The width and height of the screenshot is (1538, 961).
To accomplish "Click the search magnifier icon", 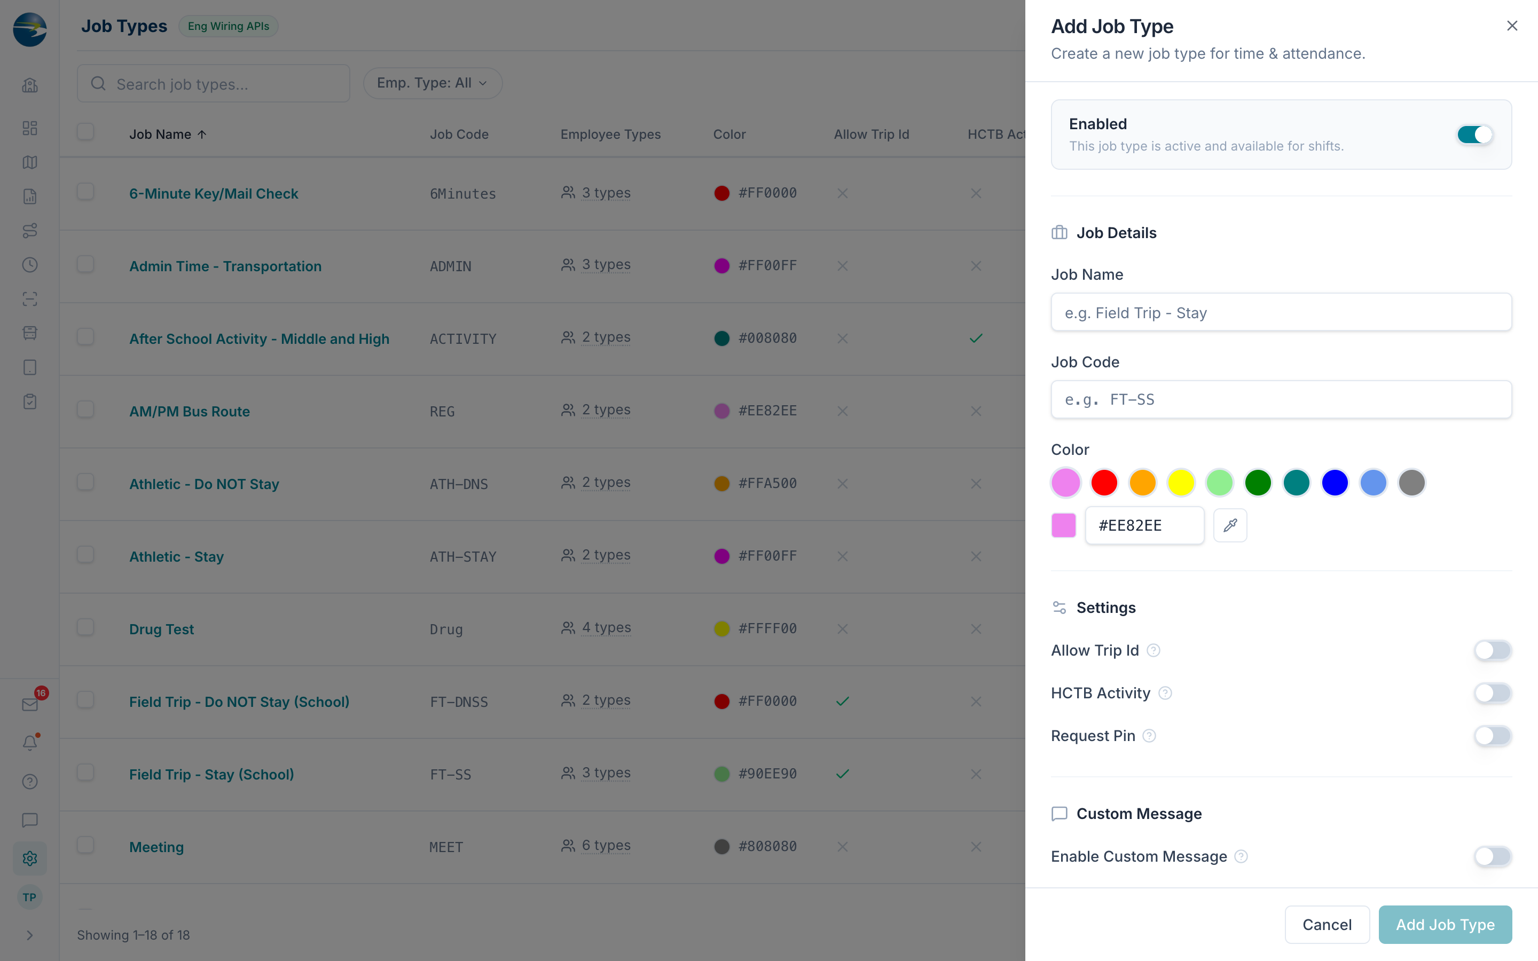I will click(98, 83).
